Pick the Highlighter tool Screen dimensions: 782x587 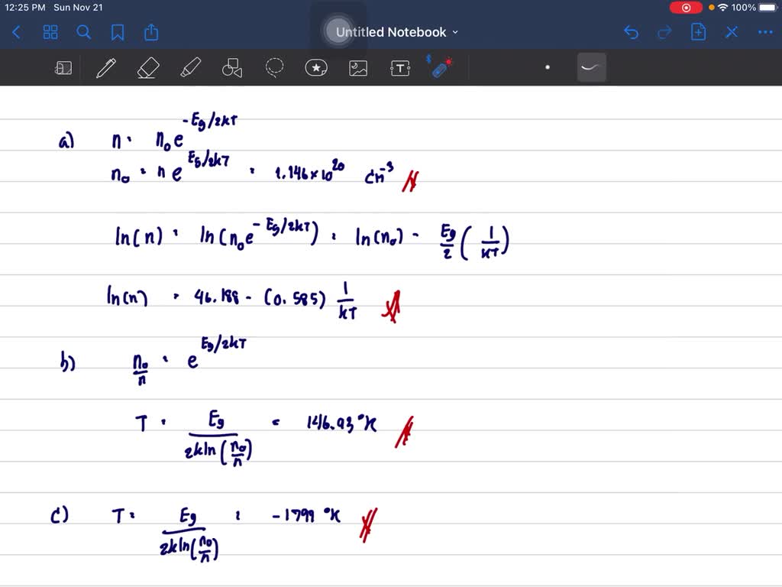pos(190,67)
